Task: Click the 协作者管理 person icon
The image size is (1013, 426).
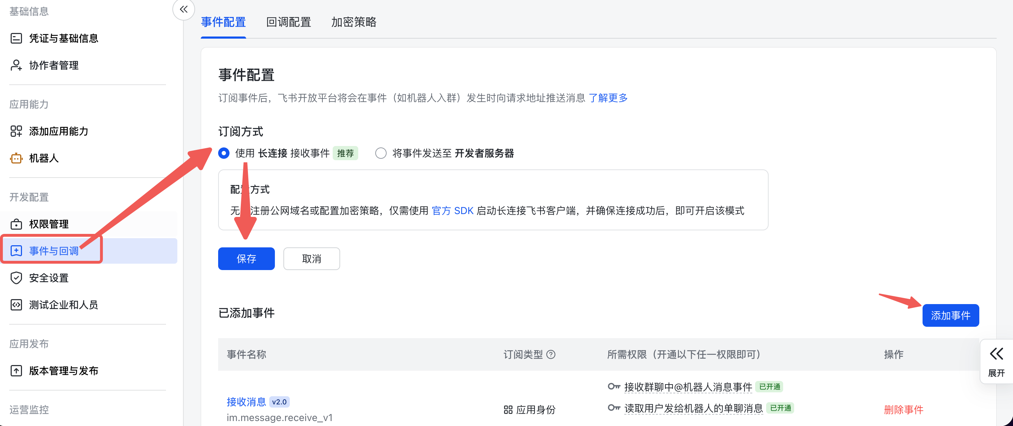Action: [16, 65]
